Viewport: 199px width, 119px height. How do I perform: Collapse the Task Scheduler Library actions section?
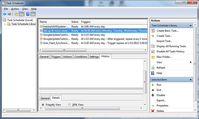click(191, 26)
